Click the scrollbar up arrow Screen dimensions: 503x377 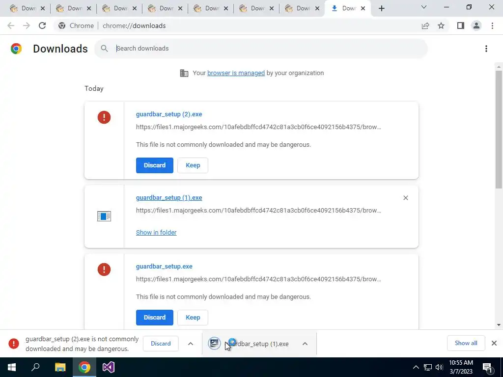(499, 67)
